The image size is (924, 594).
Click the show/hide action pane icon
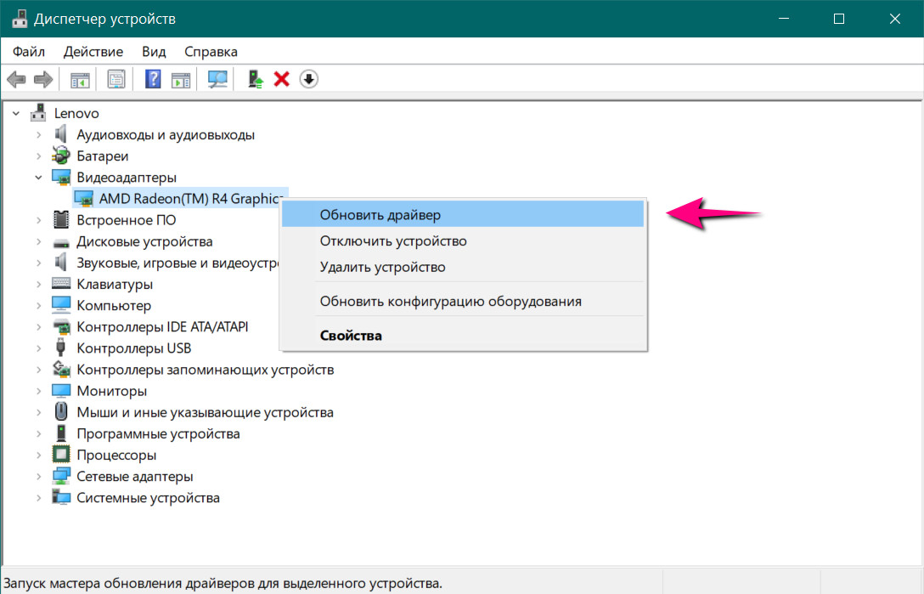(180, 80)
